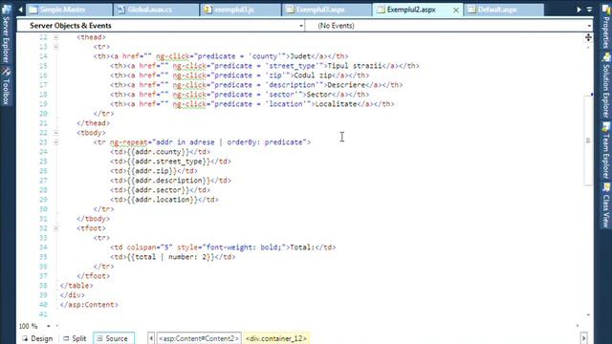
Task: Switch to Split view
Action: tap(75, 338)
